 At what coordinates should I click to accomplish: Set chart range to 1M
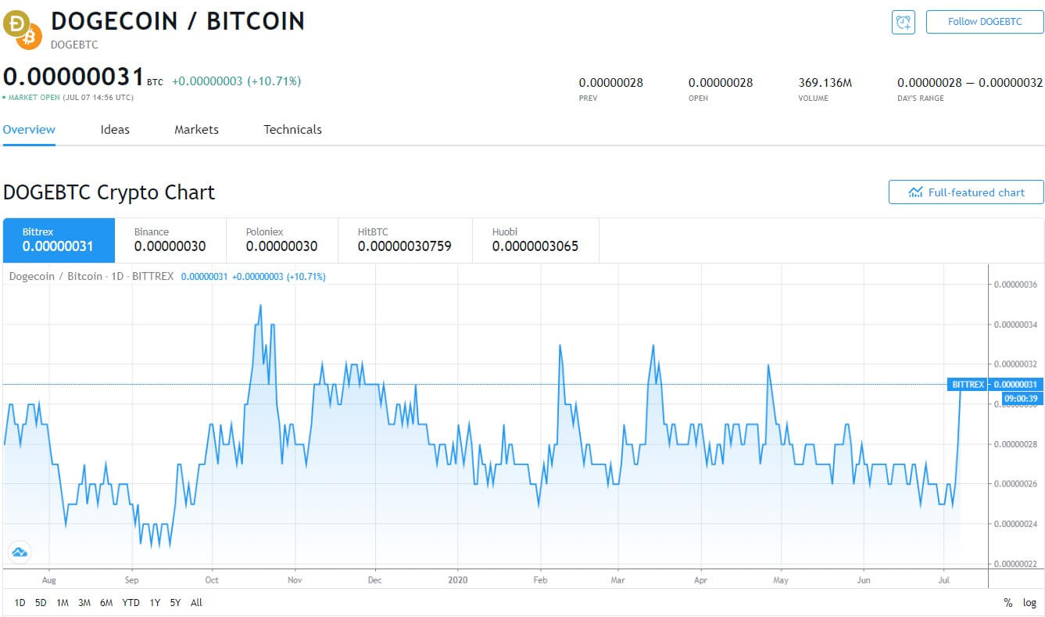(x=63, y=603)
